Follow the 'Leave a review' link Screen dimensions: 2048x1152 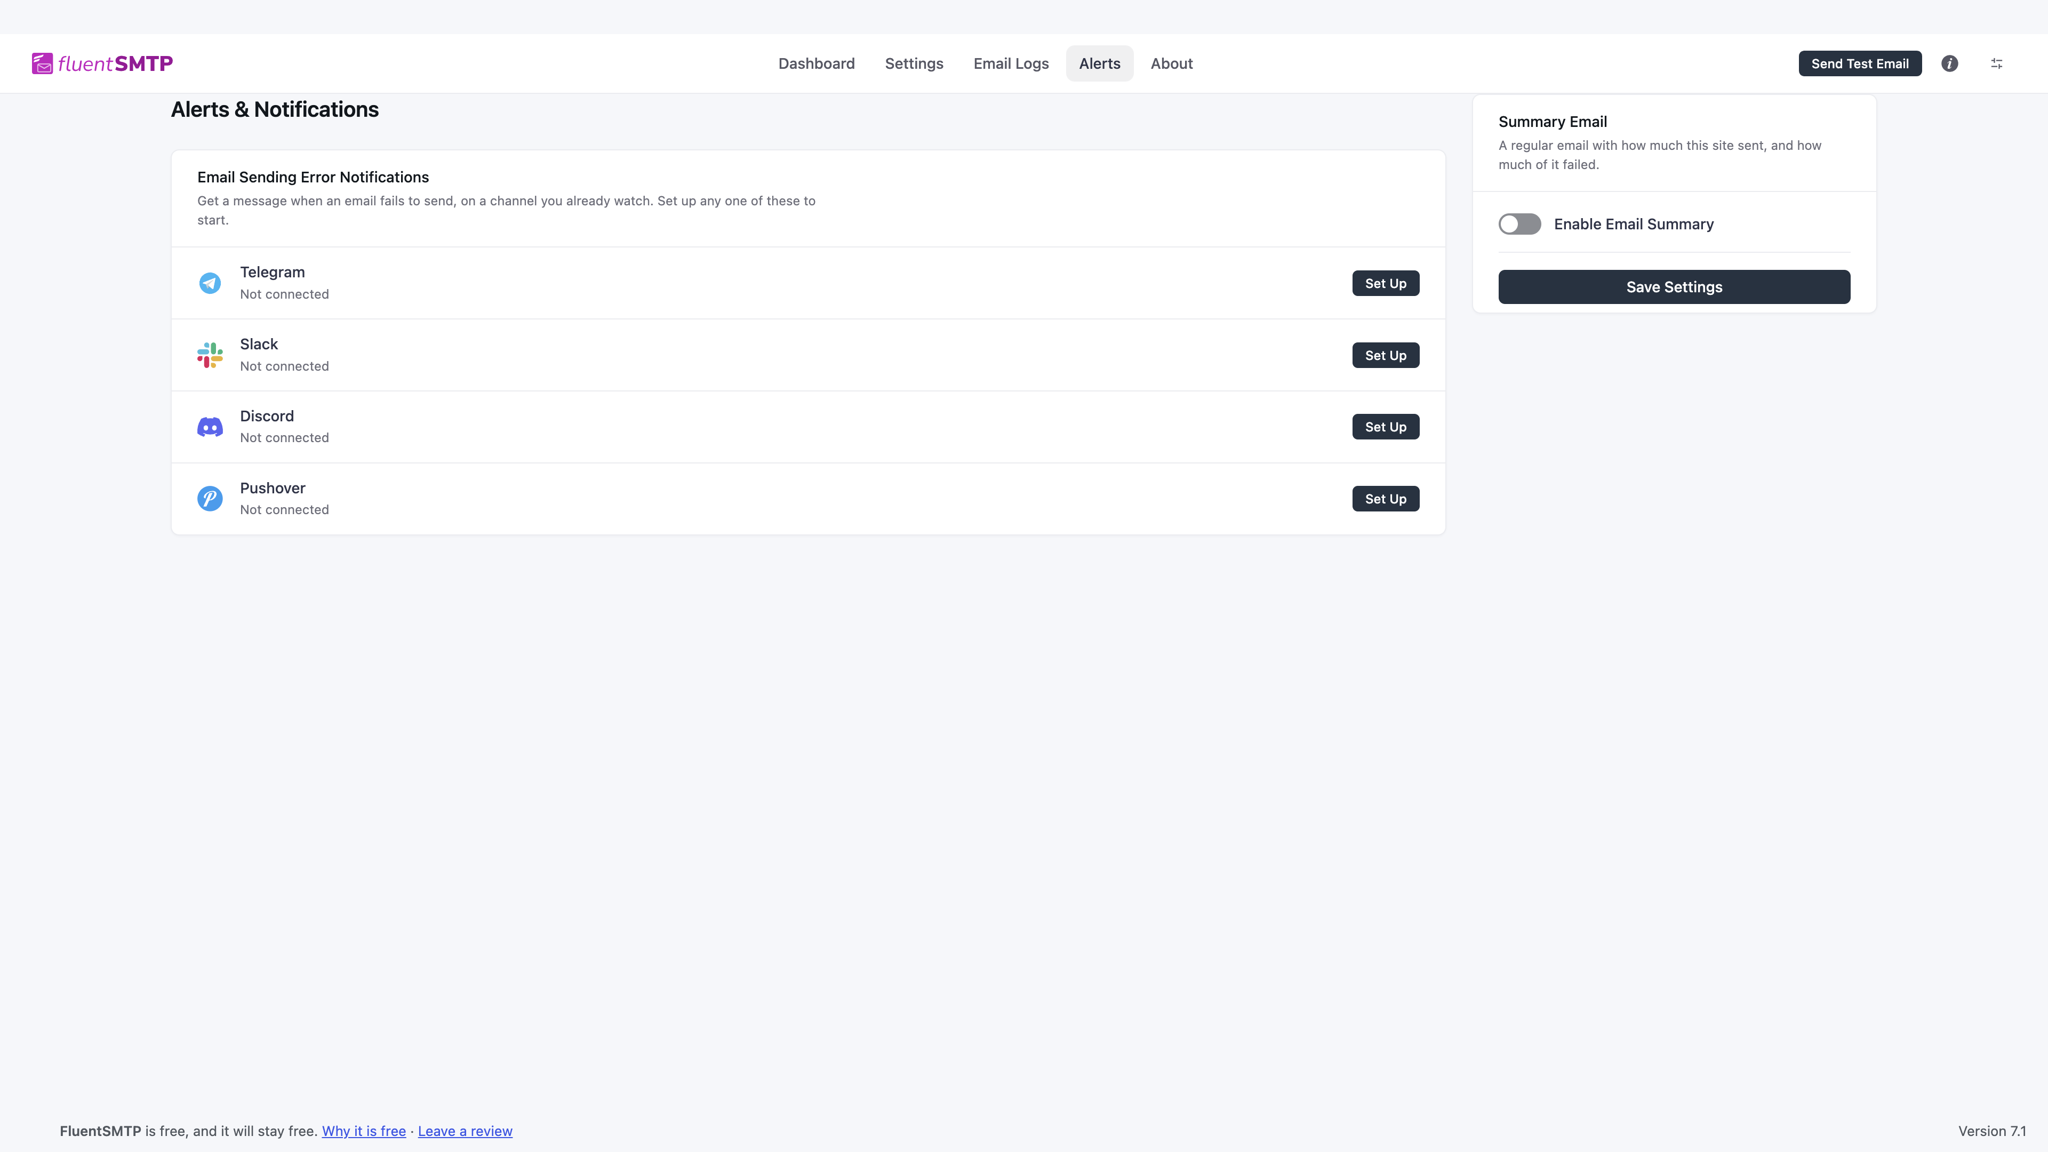[x=465, y=1131]
